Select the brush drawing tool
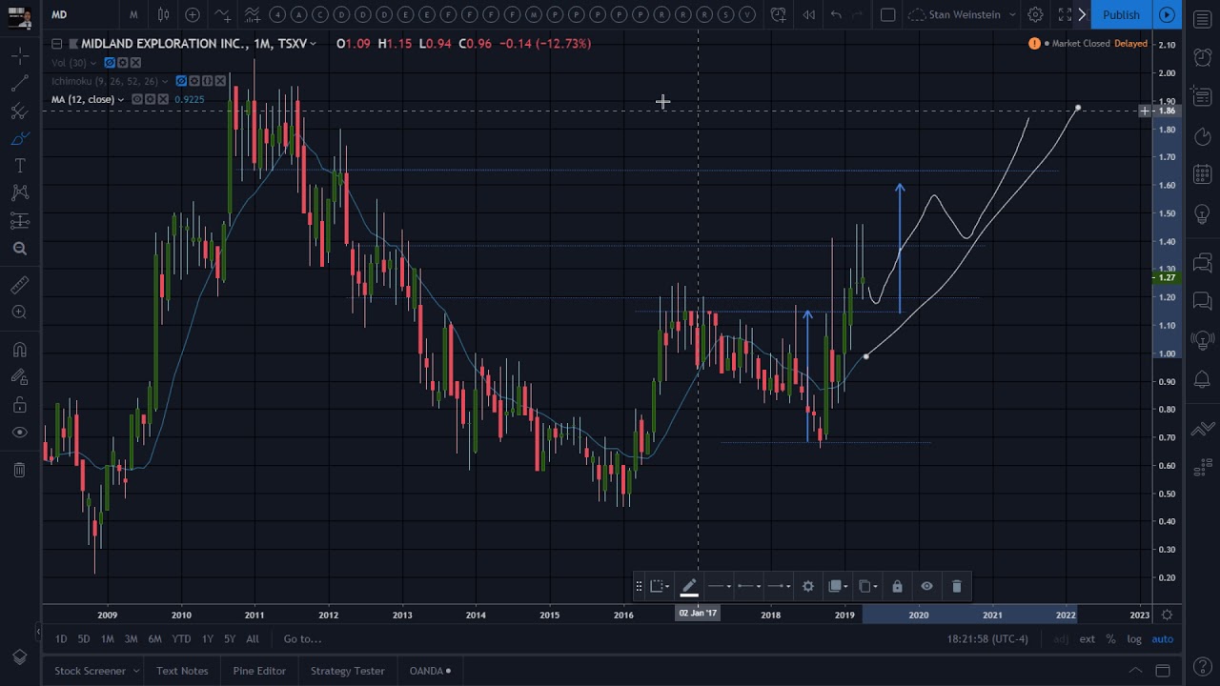 [x=19, y=139]
